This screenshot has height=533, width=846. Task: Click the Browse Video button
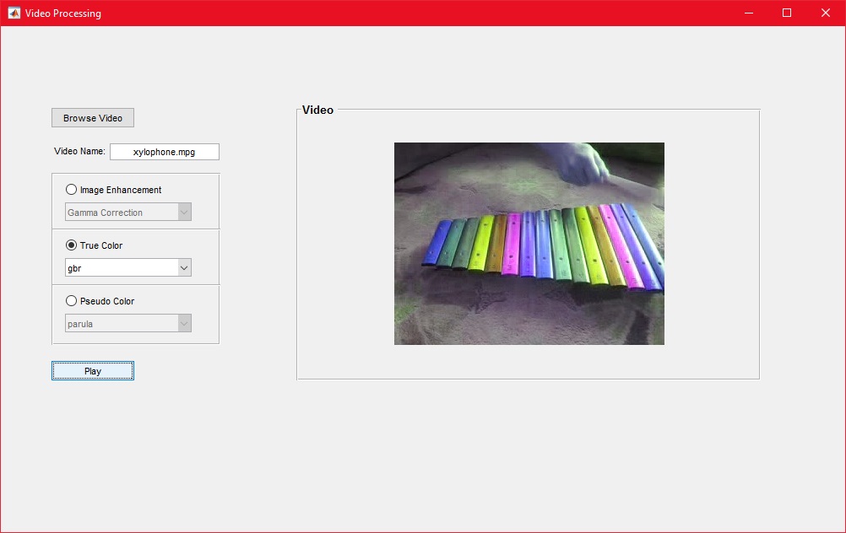[93, 118]
